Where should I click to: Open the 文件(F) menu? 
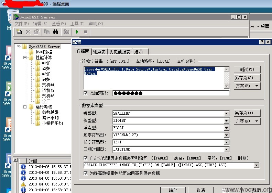click(x=22, y=24)
